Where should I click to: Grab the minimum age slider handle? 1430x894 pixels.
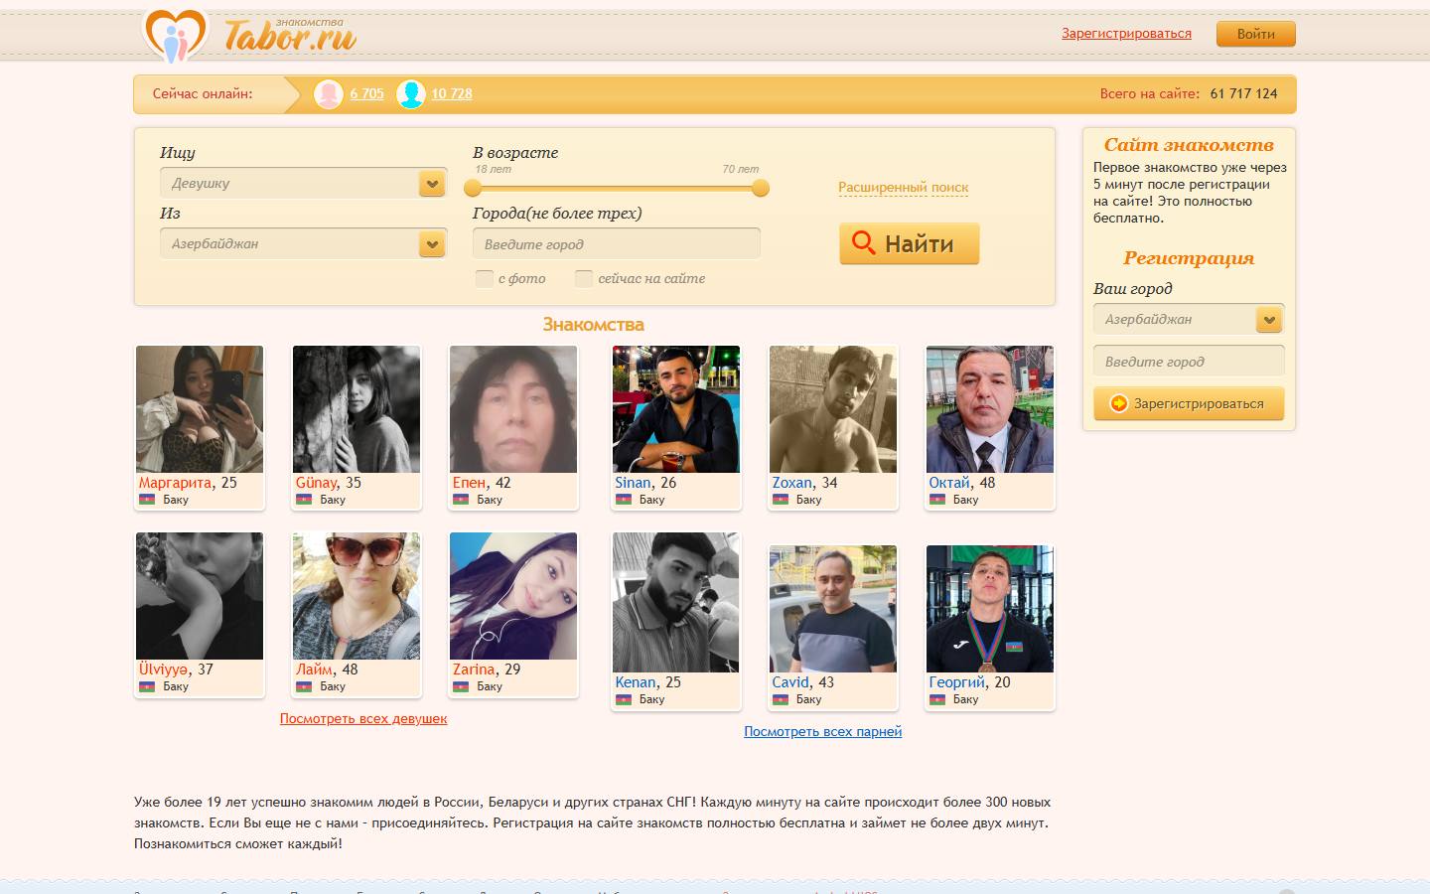click(x=475, y=188)
